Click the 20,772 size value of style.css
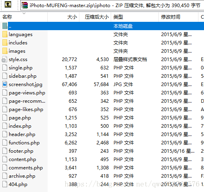This screenshot has width=204, height=192. coord(69,60)
